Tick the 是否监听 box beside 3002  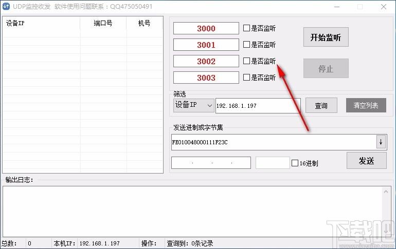click(246, 61)
